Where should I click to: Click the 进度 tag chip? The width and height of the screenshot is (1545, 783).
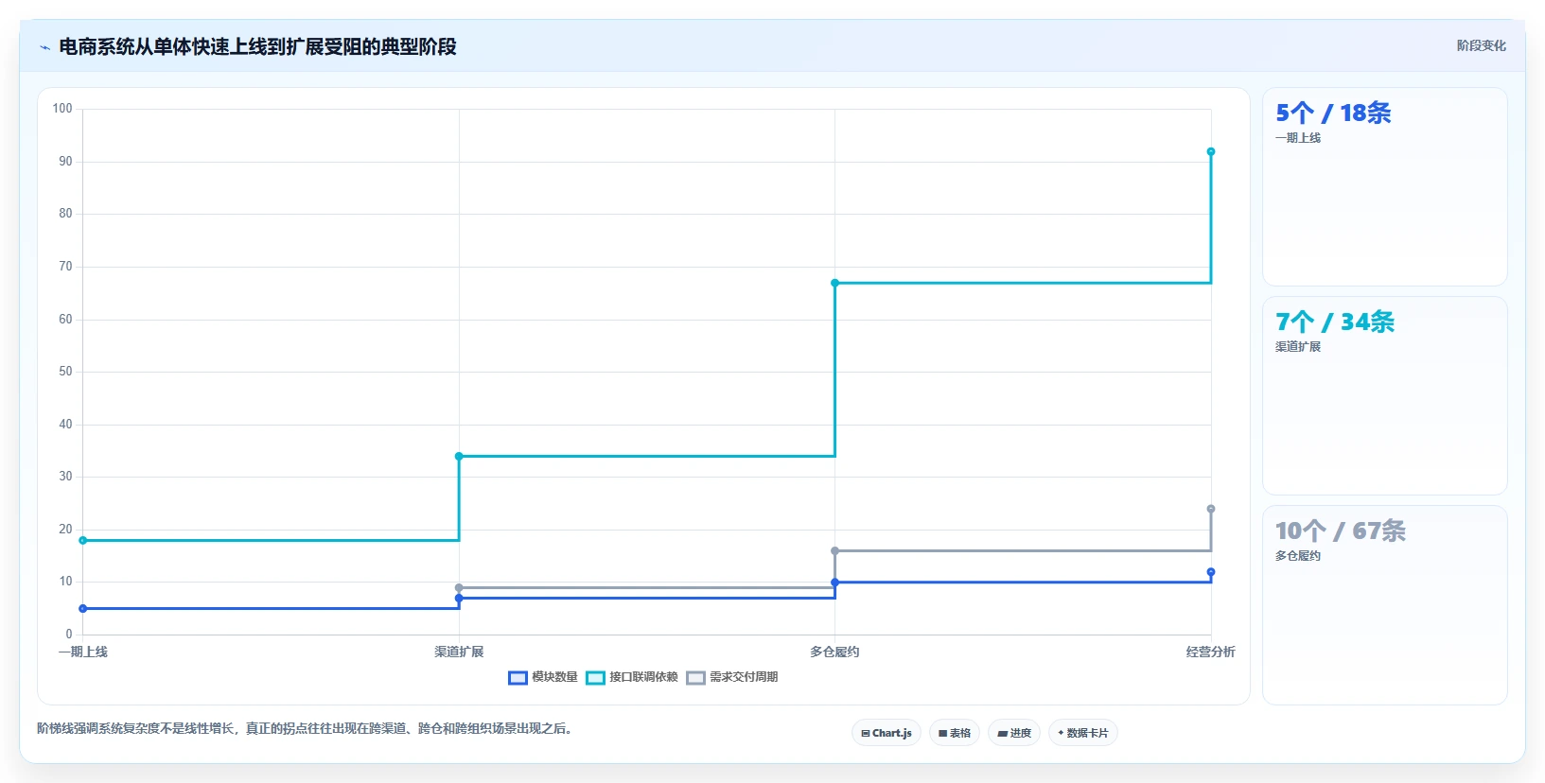click(x=1014, y=733)
